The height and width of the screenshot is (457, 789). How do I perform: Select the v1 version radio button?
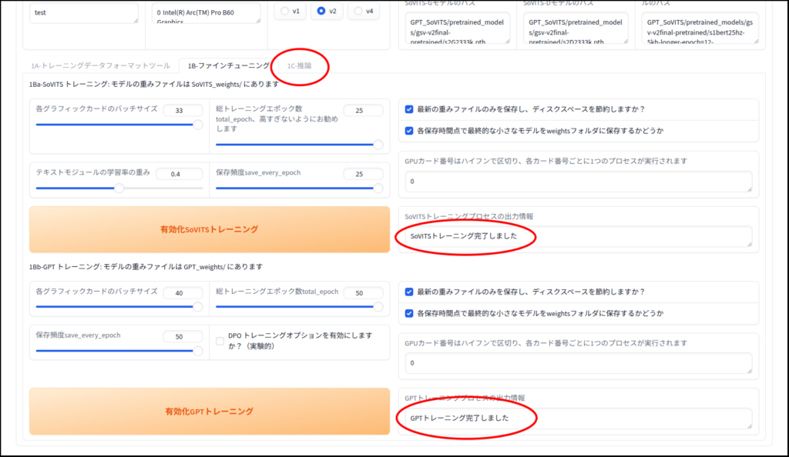click(x=284, y=11)
